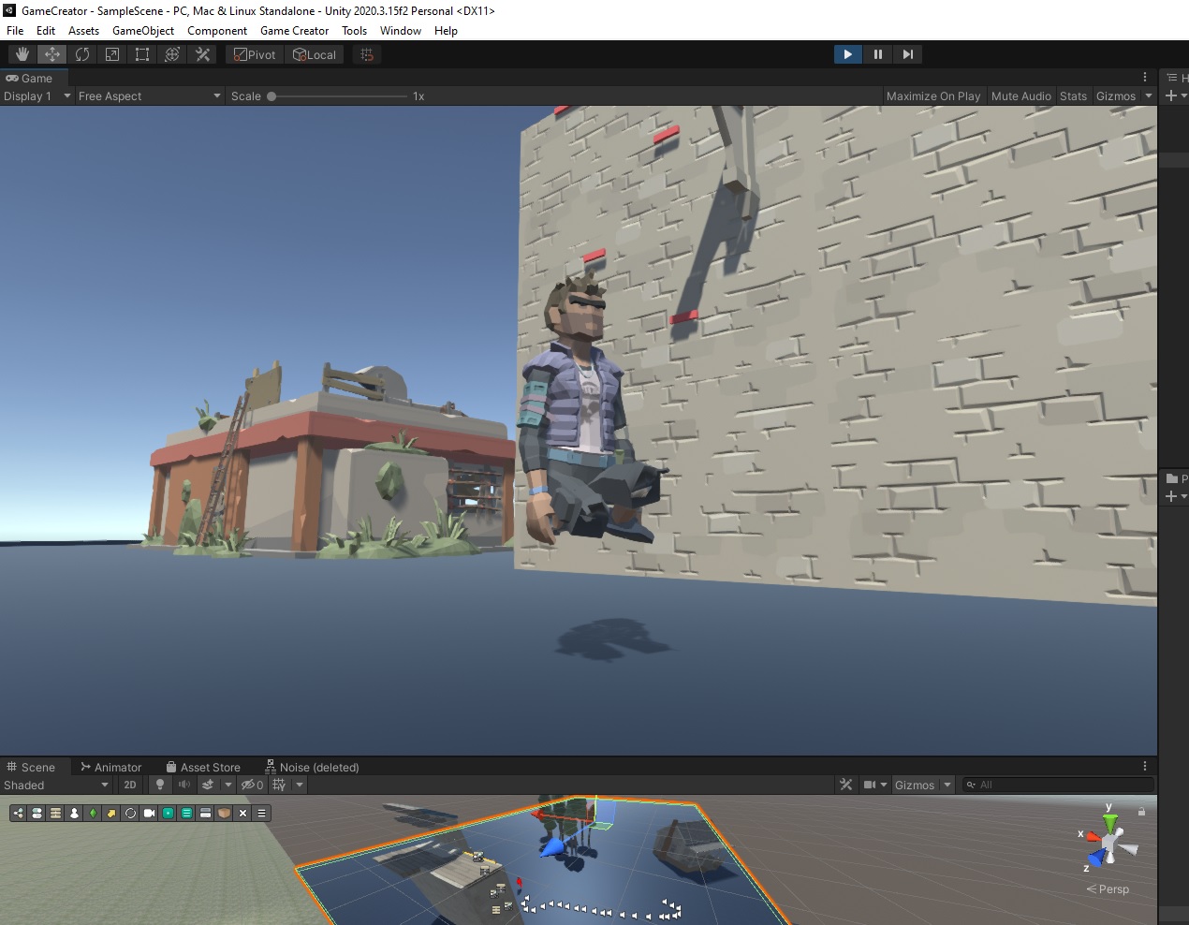The width and height of the screenshot is (1189, 925).
Task: Open the Display 1 dropdown
Action: click(x=37, y=95)
